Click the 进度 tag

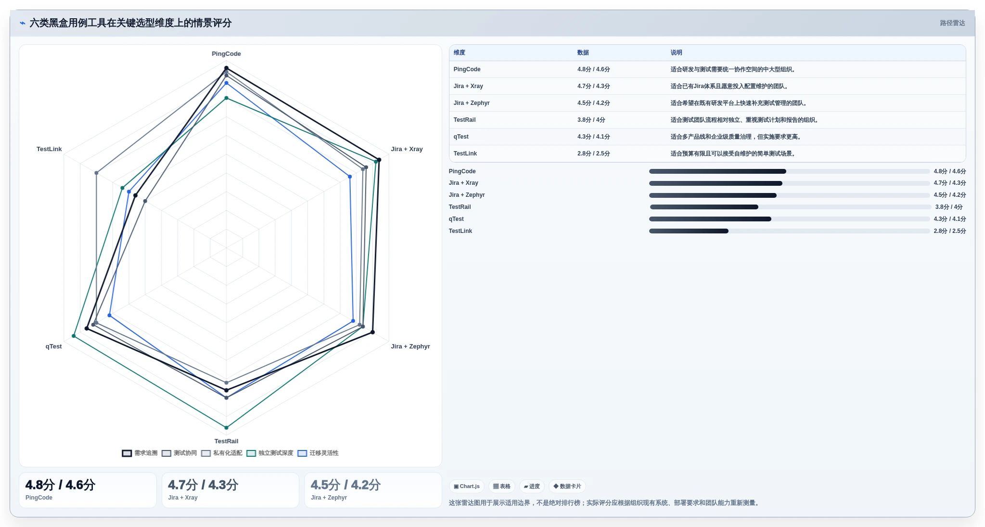[532, 486]
